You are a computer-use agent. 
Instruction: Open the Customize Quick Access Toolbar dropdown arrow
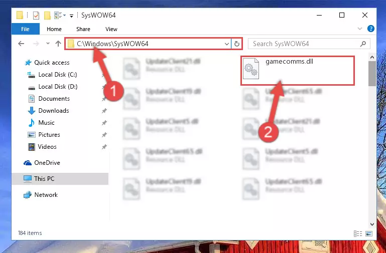tap(71, 16)
